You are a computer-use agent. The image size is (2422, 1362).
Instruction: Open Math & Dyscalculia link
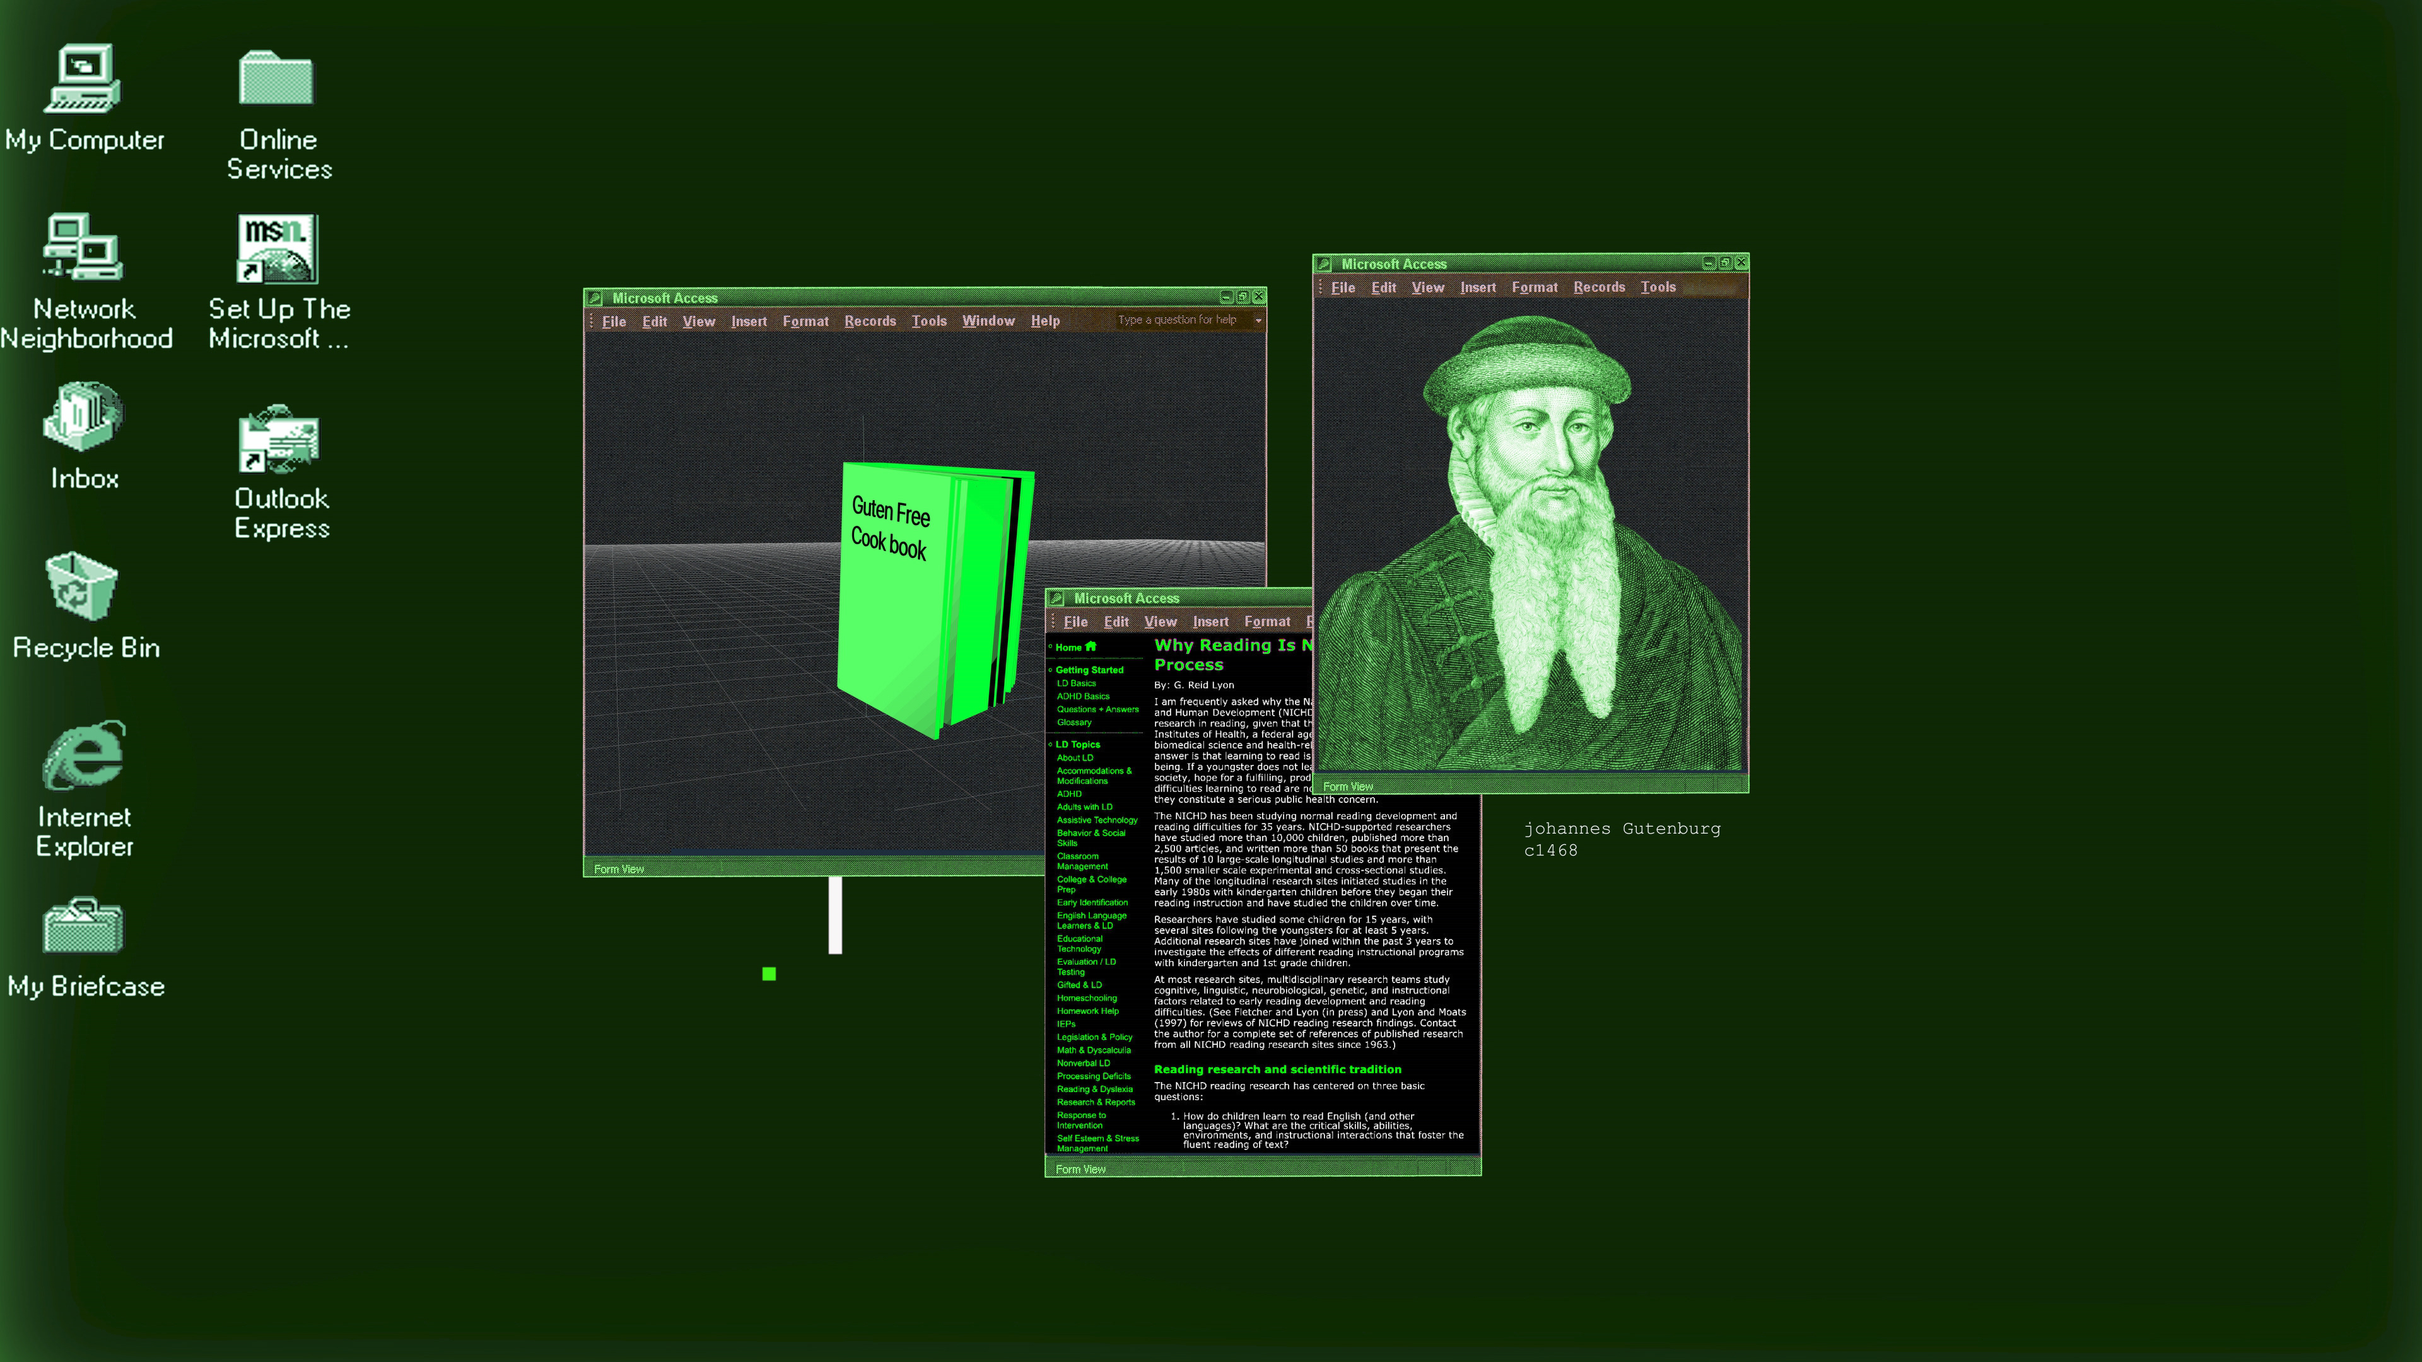1094,1051
